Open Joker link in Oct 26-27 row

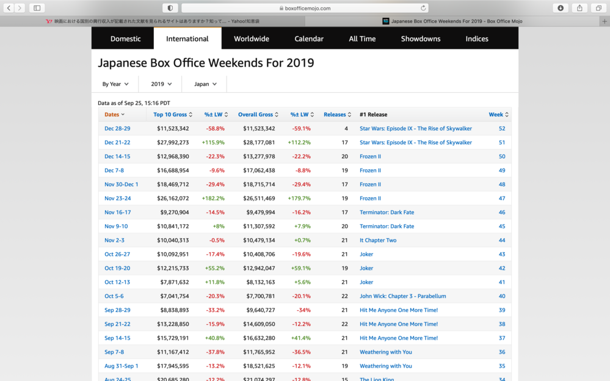click(x=366, y=255)
